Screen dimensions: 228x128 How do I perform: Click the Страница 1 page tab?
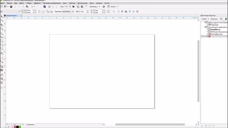click(31, 124)
